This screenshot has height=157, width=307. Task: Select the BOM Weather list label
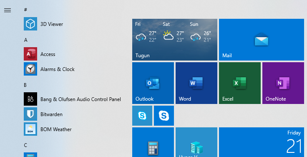(x=56, y=129)
